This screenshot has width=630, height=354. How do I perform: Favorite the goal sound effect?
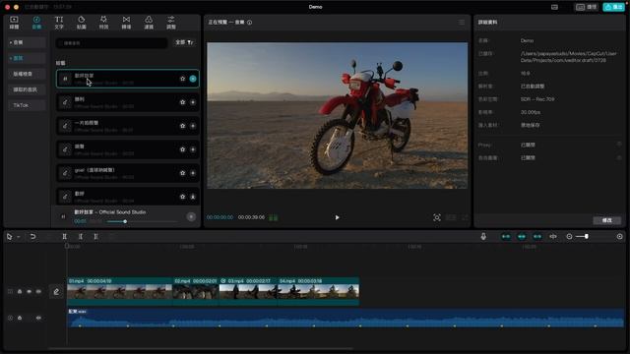[x=182, y=173]
